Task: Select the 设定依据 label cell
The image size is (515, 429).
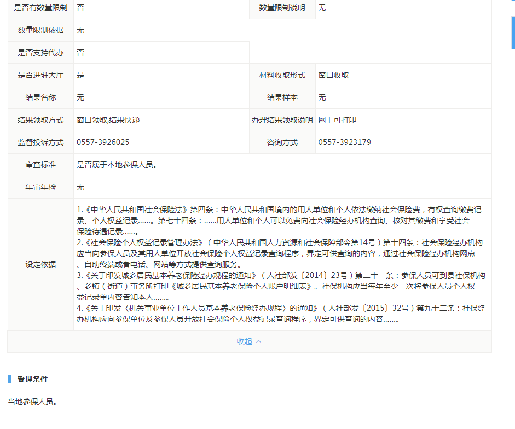Action: coord(40,264)
